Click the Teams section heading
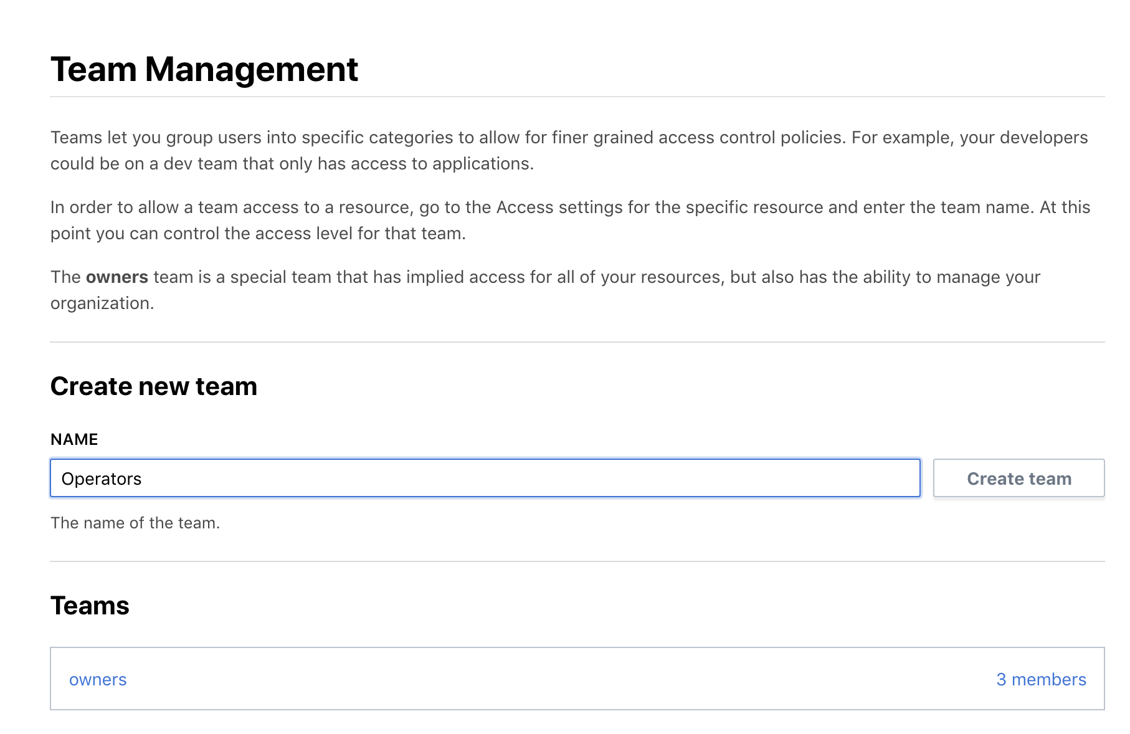 pos(90,606)
